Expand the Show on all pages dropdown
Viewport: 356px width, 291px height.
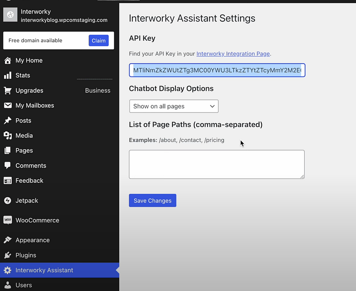pyautogui.click(x=174, y=106)
